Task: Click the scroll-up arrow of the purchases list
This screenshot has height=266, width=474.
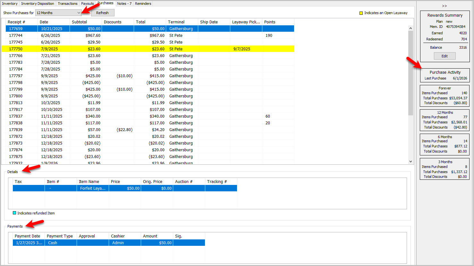Action: click(x=411, y=28)
